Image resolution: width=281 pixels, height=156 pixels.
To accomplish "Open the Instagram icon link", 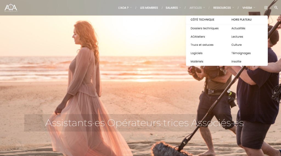I will pyautogui.click(x=266, y=8).
